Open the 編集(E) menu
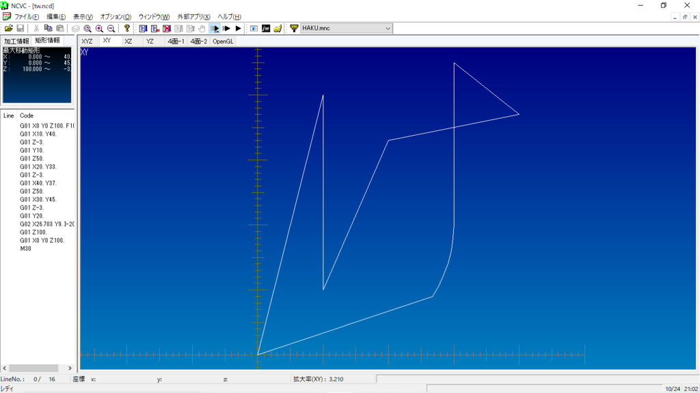Viewport: 700px width, 393px height. pyautogui.click(x=56, y=17)
